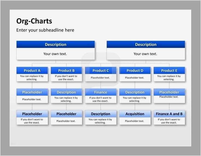This screenshot has width=201, height=156.
Task: Select the left Description header box
Action: [x=56, y=44]
